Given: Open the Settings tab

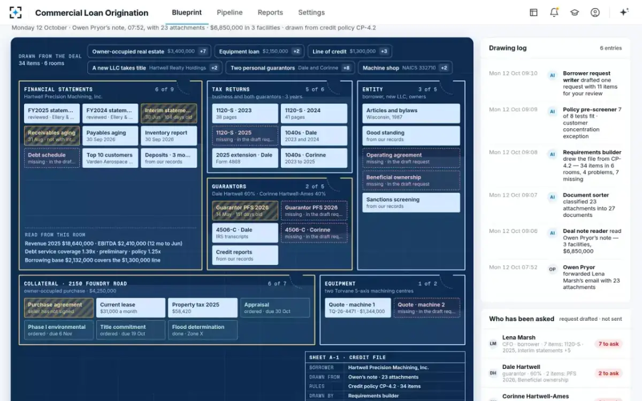Looking at the screenshot, I should [x=311, y=12].
